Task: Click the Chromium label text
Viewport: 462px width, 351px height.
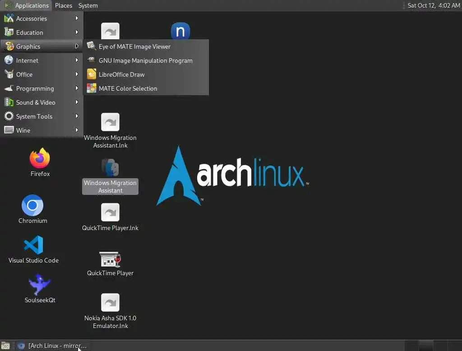Action: click(x=32, y=221)
